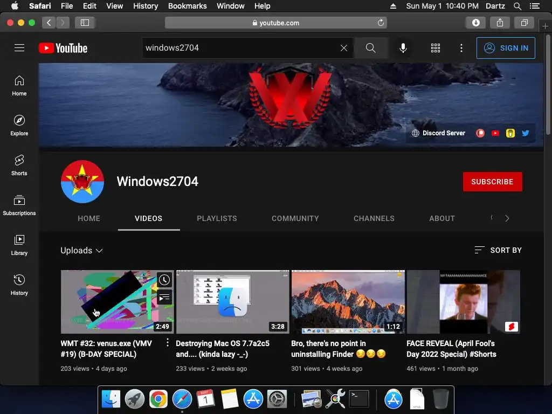Open the History menu in menu bar

[146, 6]
